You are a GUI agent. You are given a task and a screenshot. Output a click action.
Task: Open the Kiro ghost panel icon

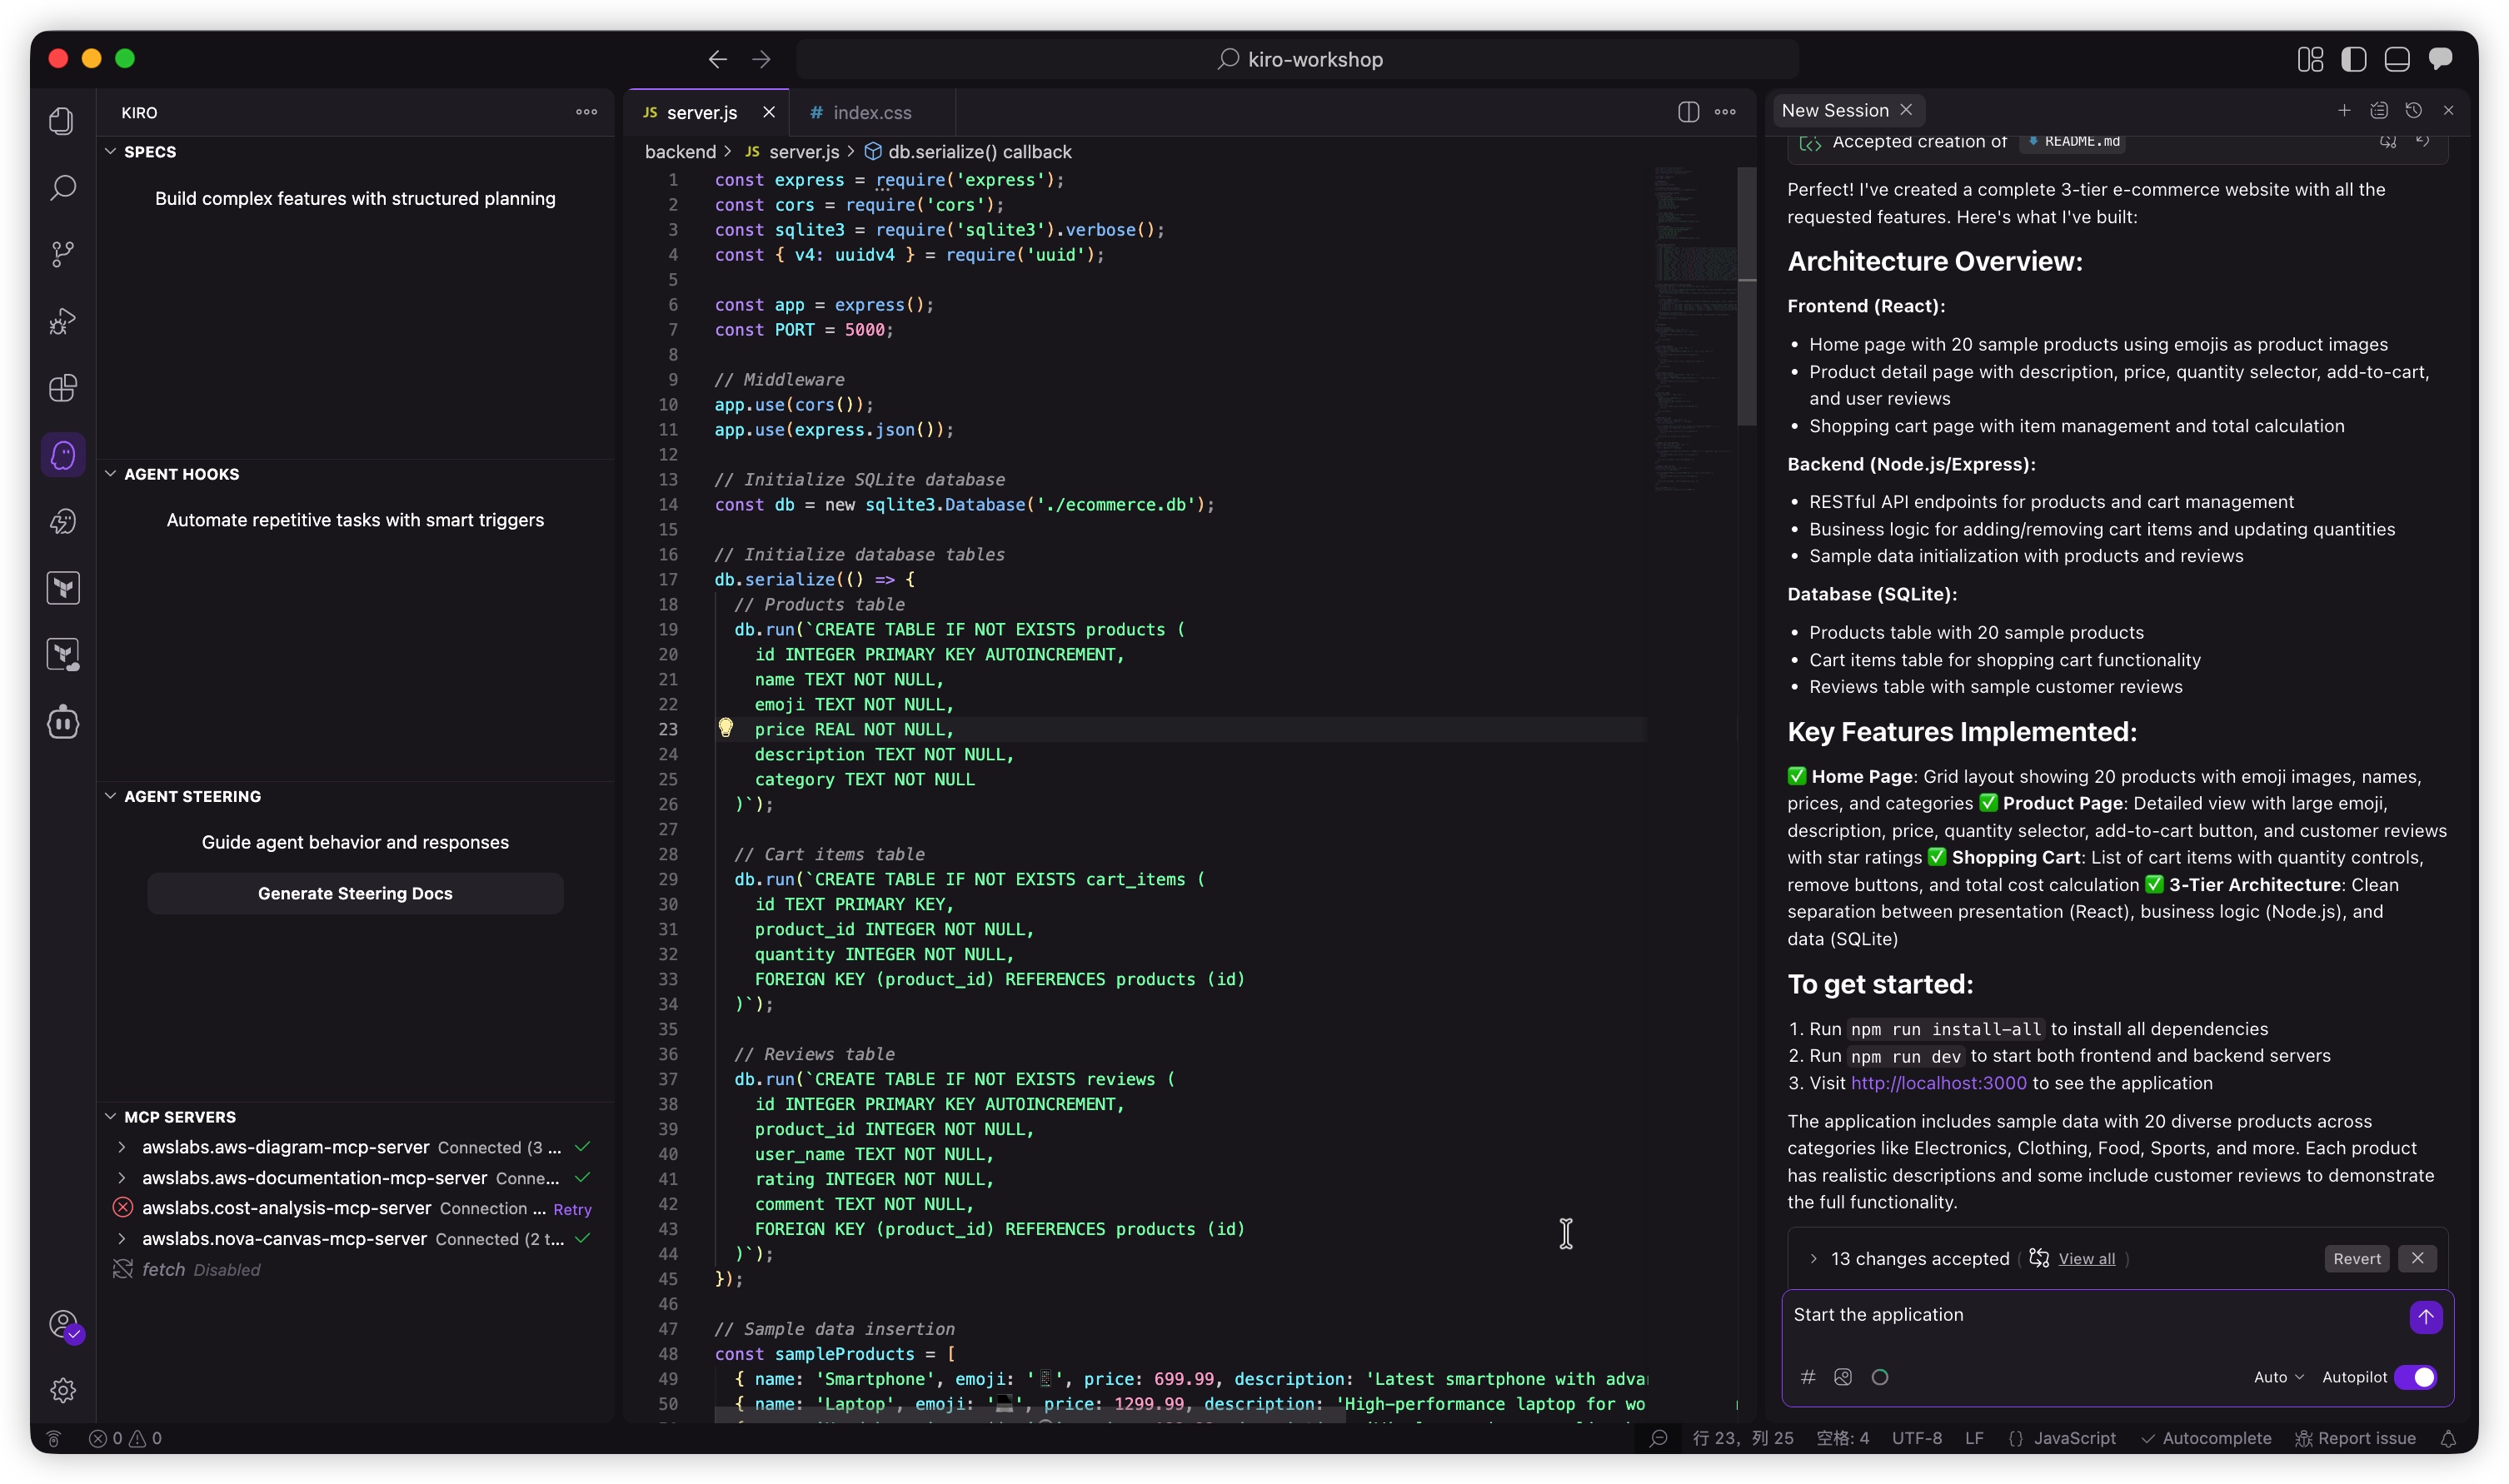point(63,455)
